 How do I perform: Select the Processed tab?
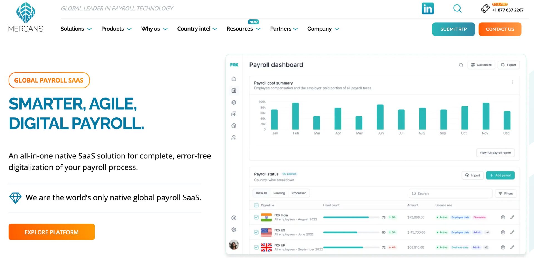(x=299, y=193)
